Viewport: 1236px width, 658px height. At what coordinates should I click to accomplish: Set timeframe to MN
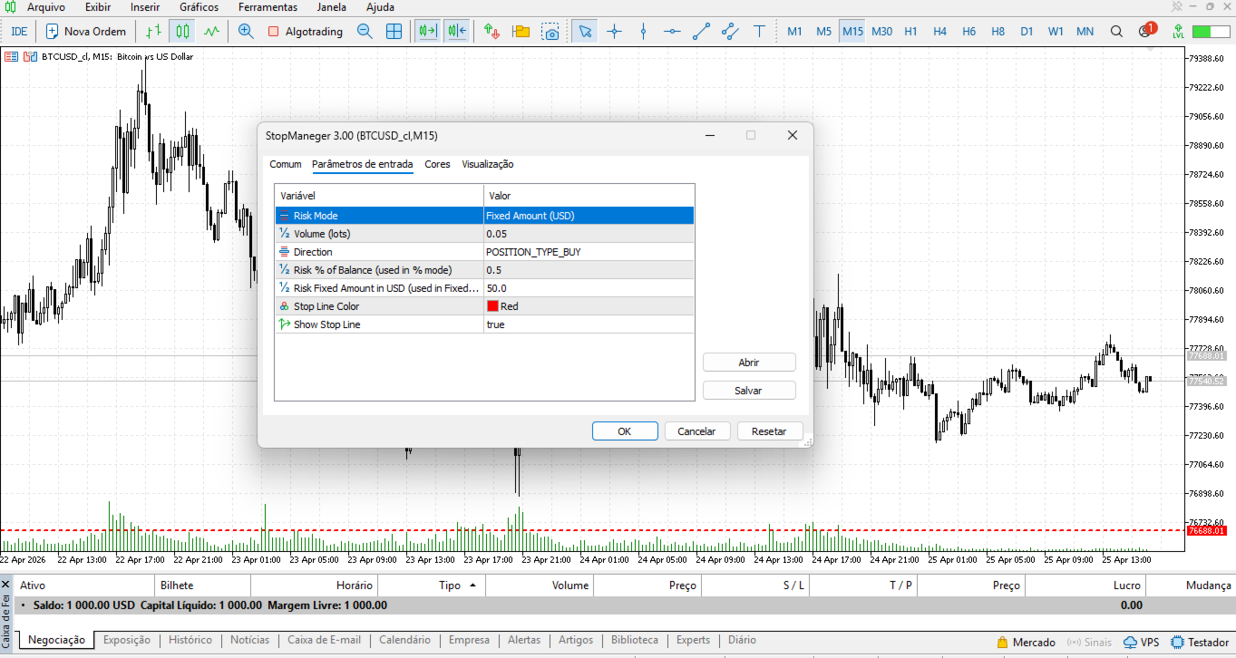click(1085, 32)
